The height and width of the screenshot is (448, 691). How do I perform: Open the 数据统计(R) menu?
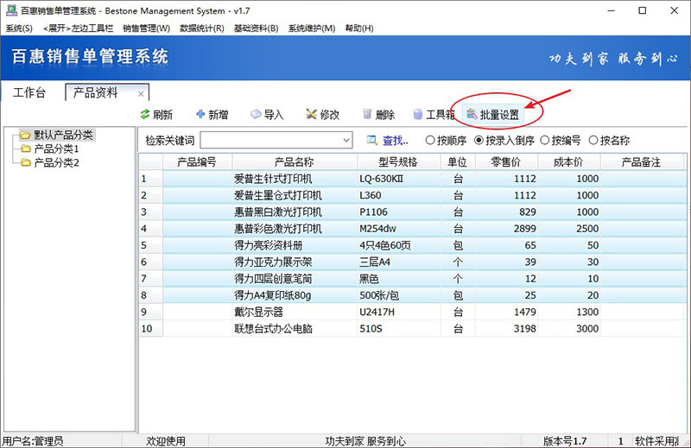click(x=202, y=28)
